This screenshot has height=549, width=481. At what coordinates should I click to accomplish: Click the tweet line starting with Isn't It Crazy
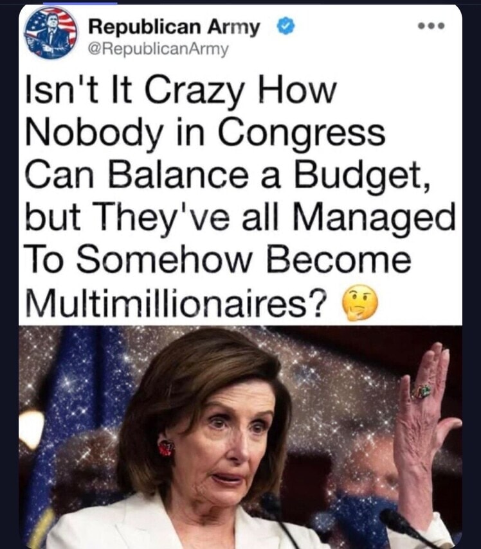[181, 91]
